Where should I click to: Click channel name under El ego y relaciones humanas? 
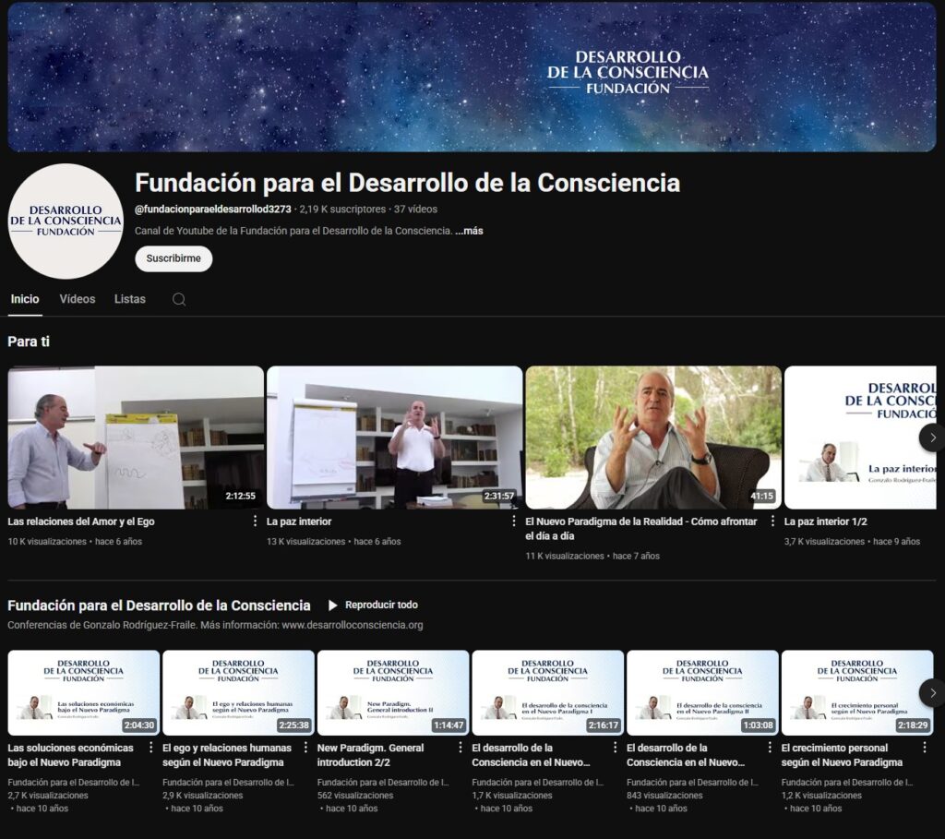pyautogui.click(x=229, y=783)
